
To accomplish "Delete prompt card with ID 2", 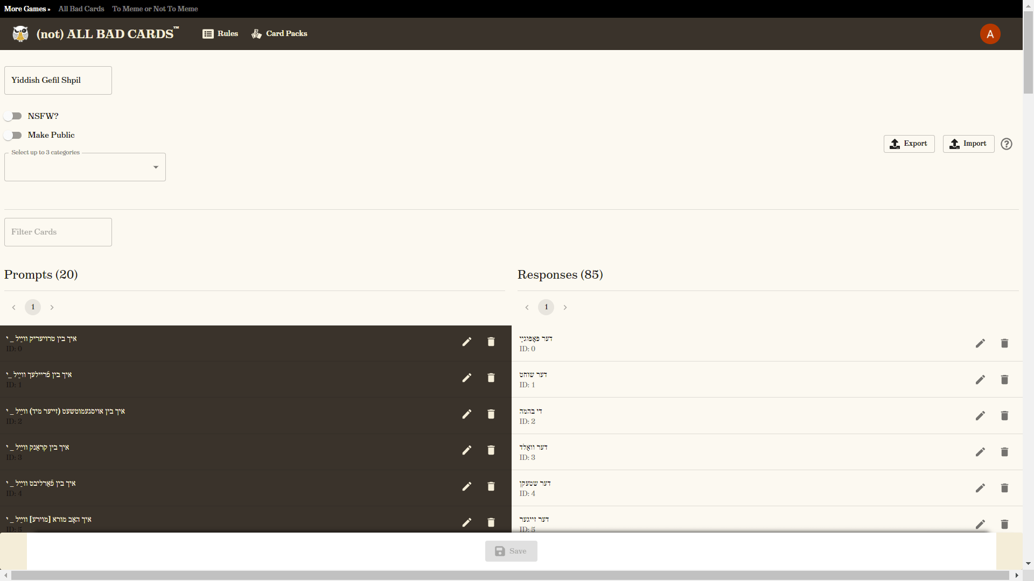I will pyautogui.click(x=491, y=414).
